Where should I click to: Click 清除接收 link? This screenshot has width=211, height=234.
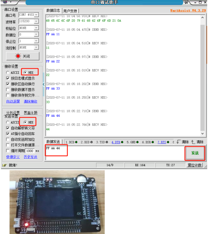[30, 101]
